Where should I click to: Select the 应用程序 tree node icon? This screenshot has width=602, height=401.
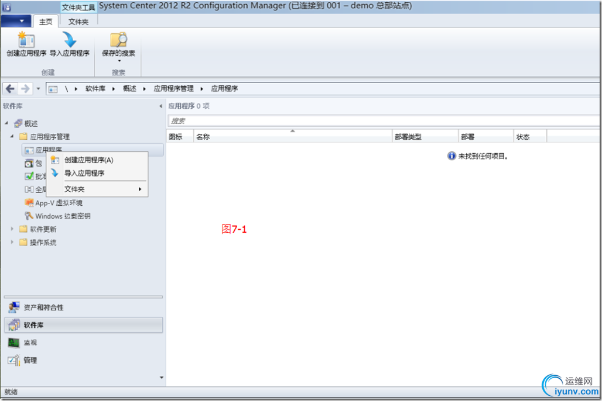pos(29,150)
